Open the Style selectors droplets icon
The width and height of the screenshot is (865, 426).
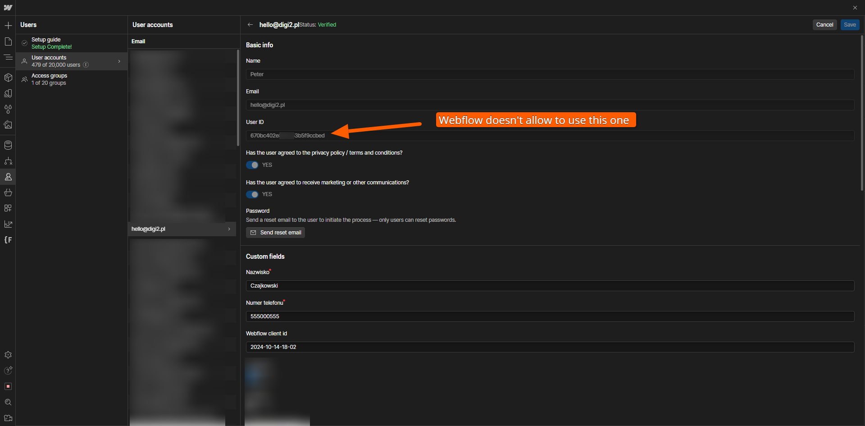click(x=8, y=109)
